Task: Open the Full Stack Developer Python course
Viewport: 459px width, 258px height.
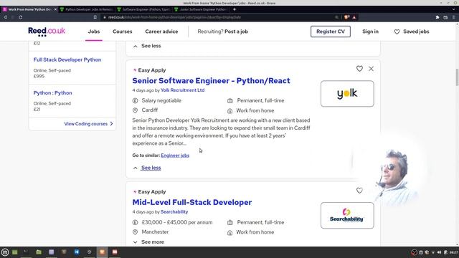Action: point(67,59)
